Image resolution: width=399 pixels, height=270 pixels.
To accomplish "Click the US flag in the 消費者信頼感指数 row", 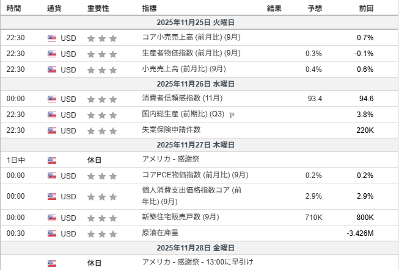I will coord(51,99).
